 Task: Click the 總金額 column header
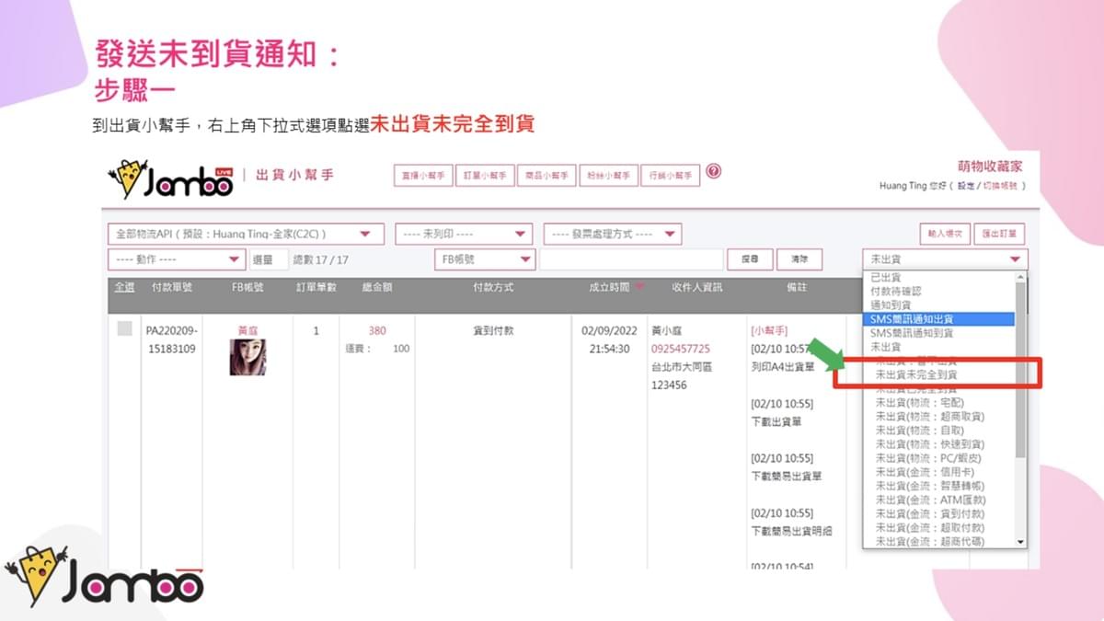[377, 287]
